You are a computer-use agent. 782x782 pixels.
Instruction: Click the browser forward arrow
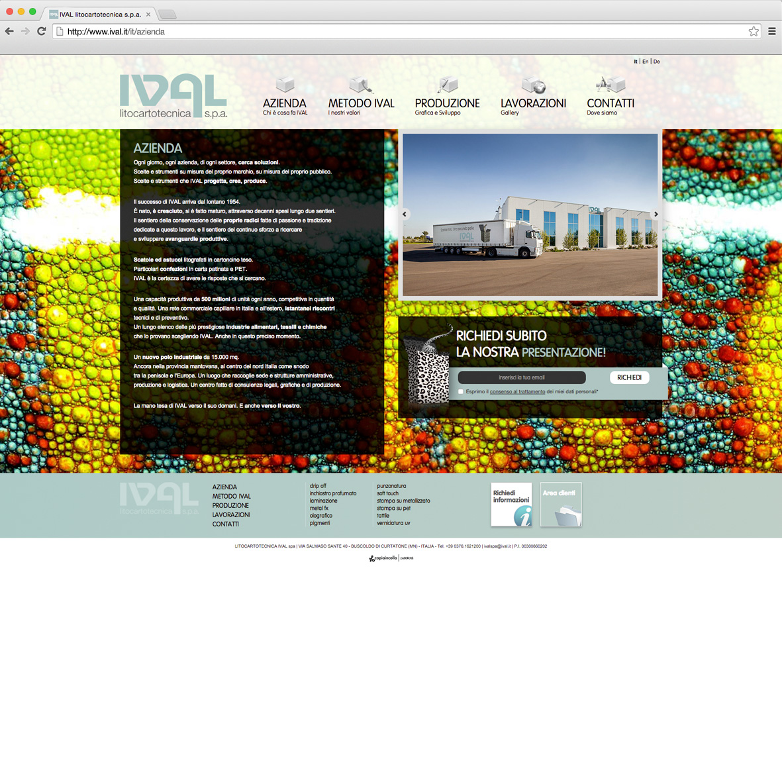(25, 31)
